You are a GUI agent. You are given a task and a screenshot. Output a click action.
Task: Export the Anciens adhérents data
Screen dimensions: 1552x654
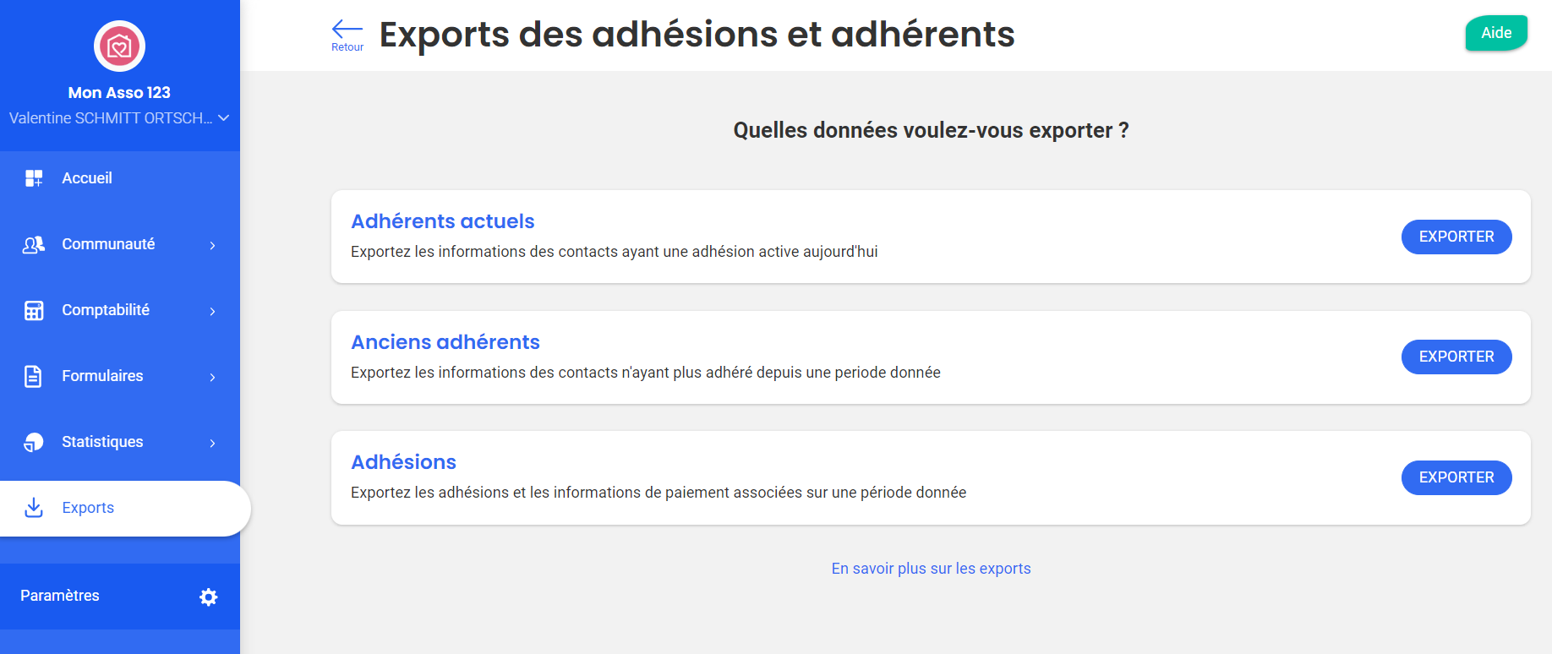coord(1456,357)
